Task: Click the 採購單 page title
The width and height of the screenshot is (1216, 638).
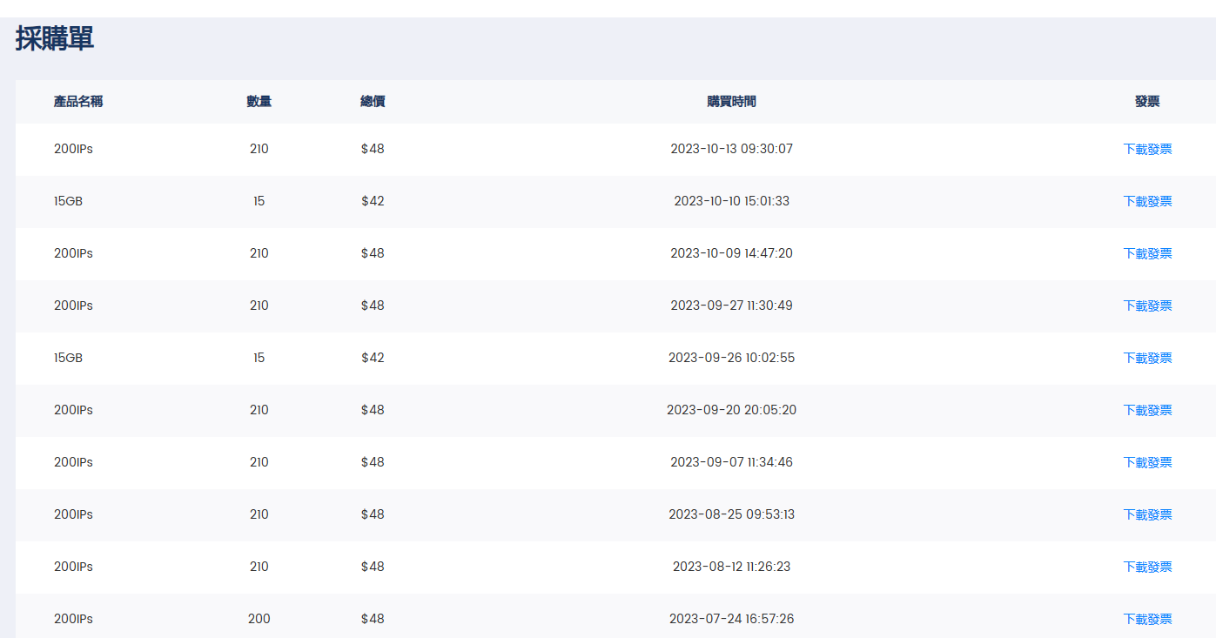Action: point(55,39)
